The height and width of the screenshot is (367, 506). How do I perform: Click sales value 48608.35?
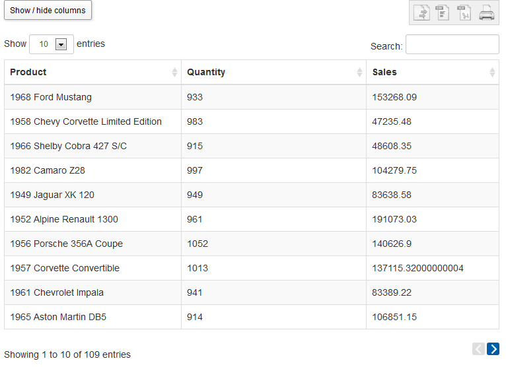point(392,146)
